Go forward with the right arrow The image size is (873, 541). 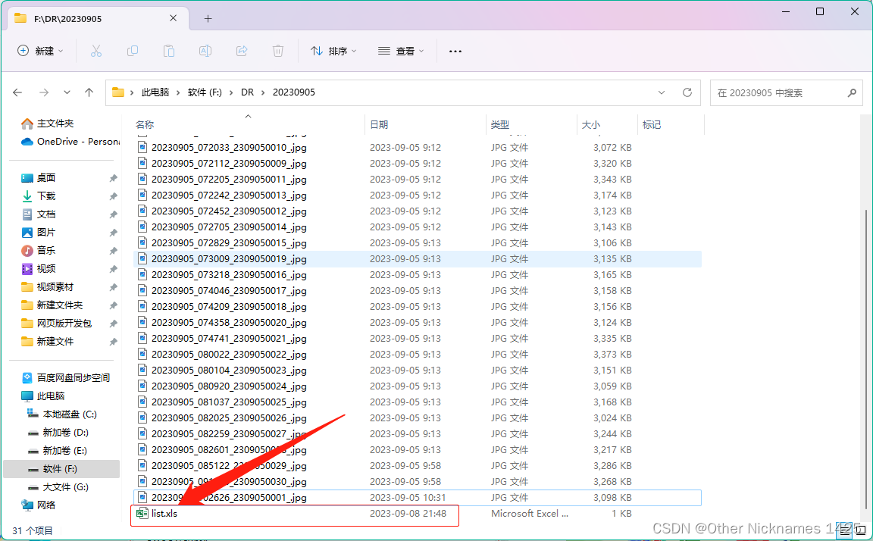point(44,92)
